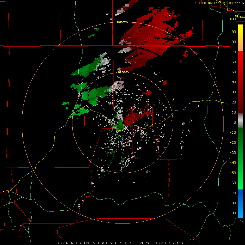The width and height of the screenshot is (245, 245).
Task: Click the -80 scale label
Action: point(233,203)
